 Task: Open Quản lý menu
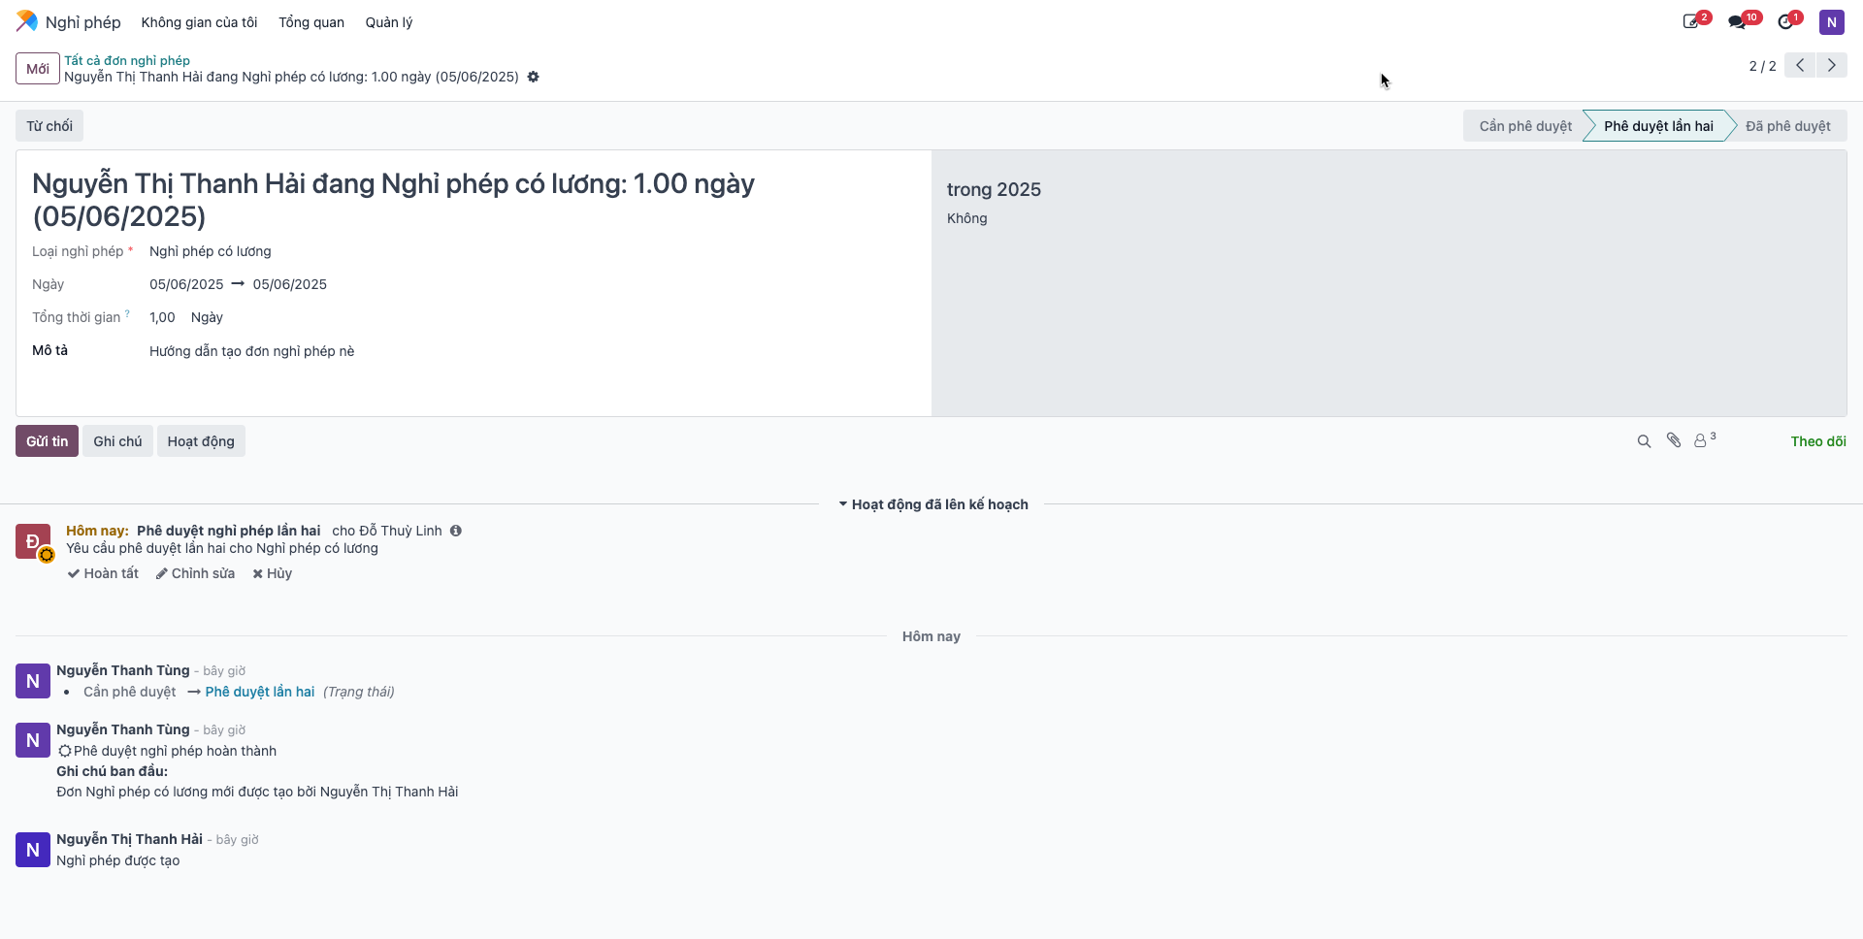(389, 22)
